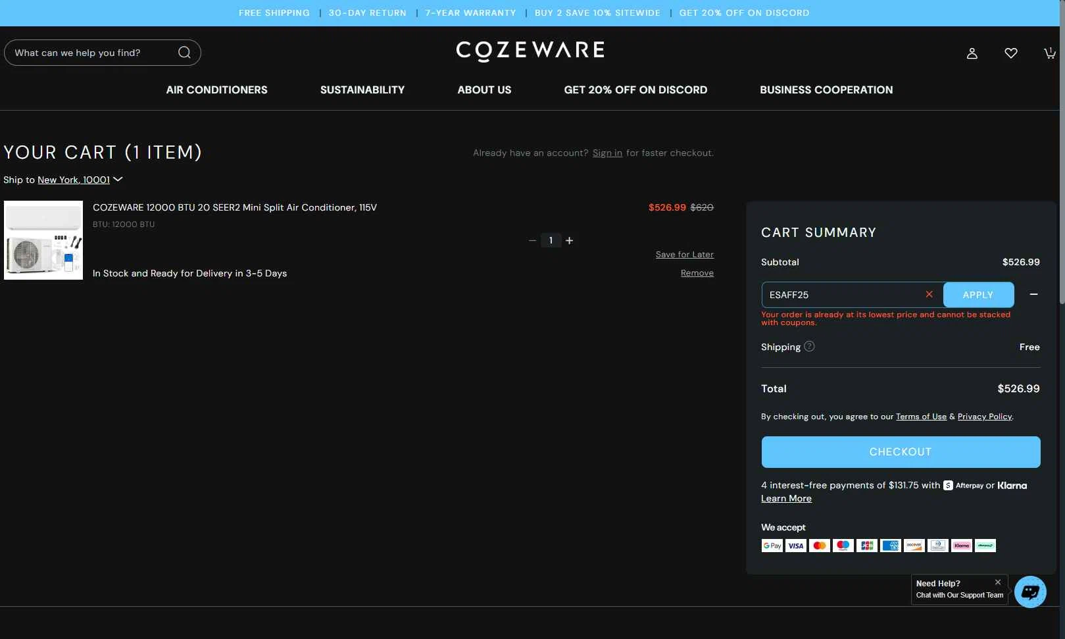
Task: Click the American Express payment icon
Action: [891, 546]
